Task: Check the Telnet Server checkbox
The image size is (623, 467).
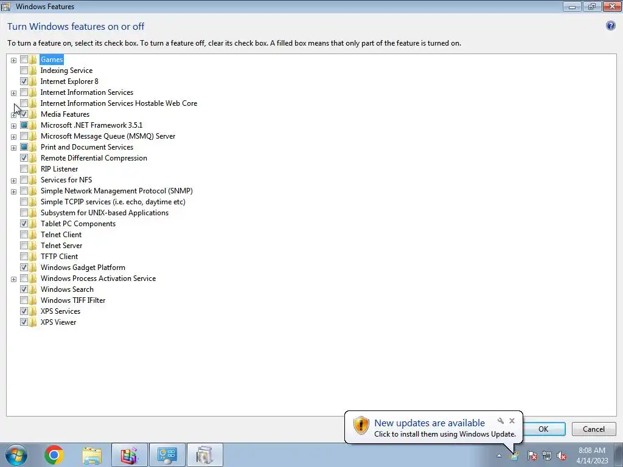Action: (x=24, y=246)
